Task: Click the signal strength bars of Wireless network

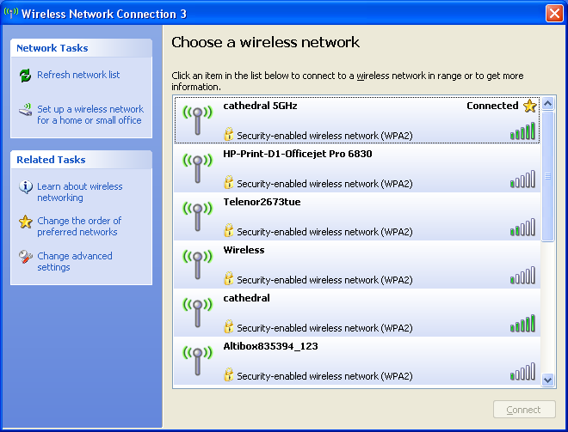Action: [x=522, y=275]
